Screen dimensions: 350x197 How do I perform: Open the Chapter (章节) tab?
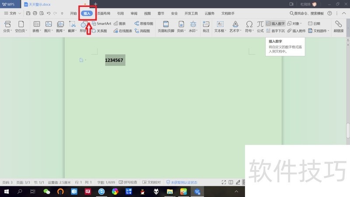coord(161,14)
